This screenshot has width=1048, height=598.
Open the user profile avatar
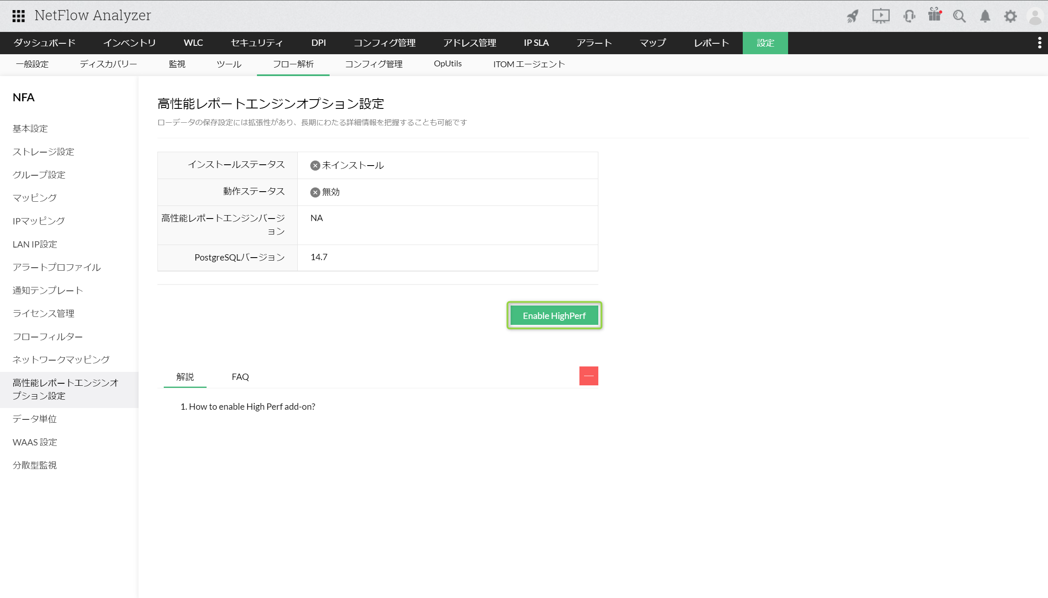1035,17
